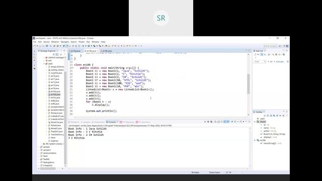Viewport: 322px width, 181px height.
Task: Open the File menu
Action: pyautogui.click(x=35, y=42)
